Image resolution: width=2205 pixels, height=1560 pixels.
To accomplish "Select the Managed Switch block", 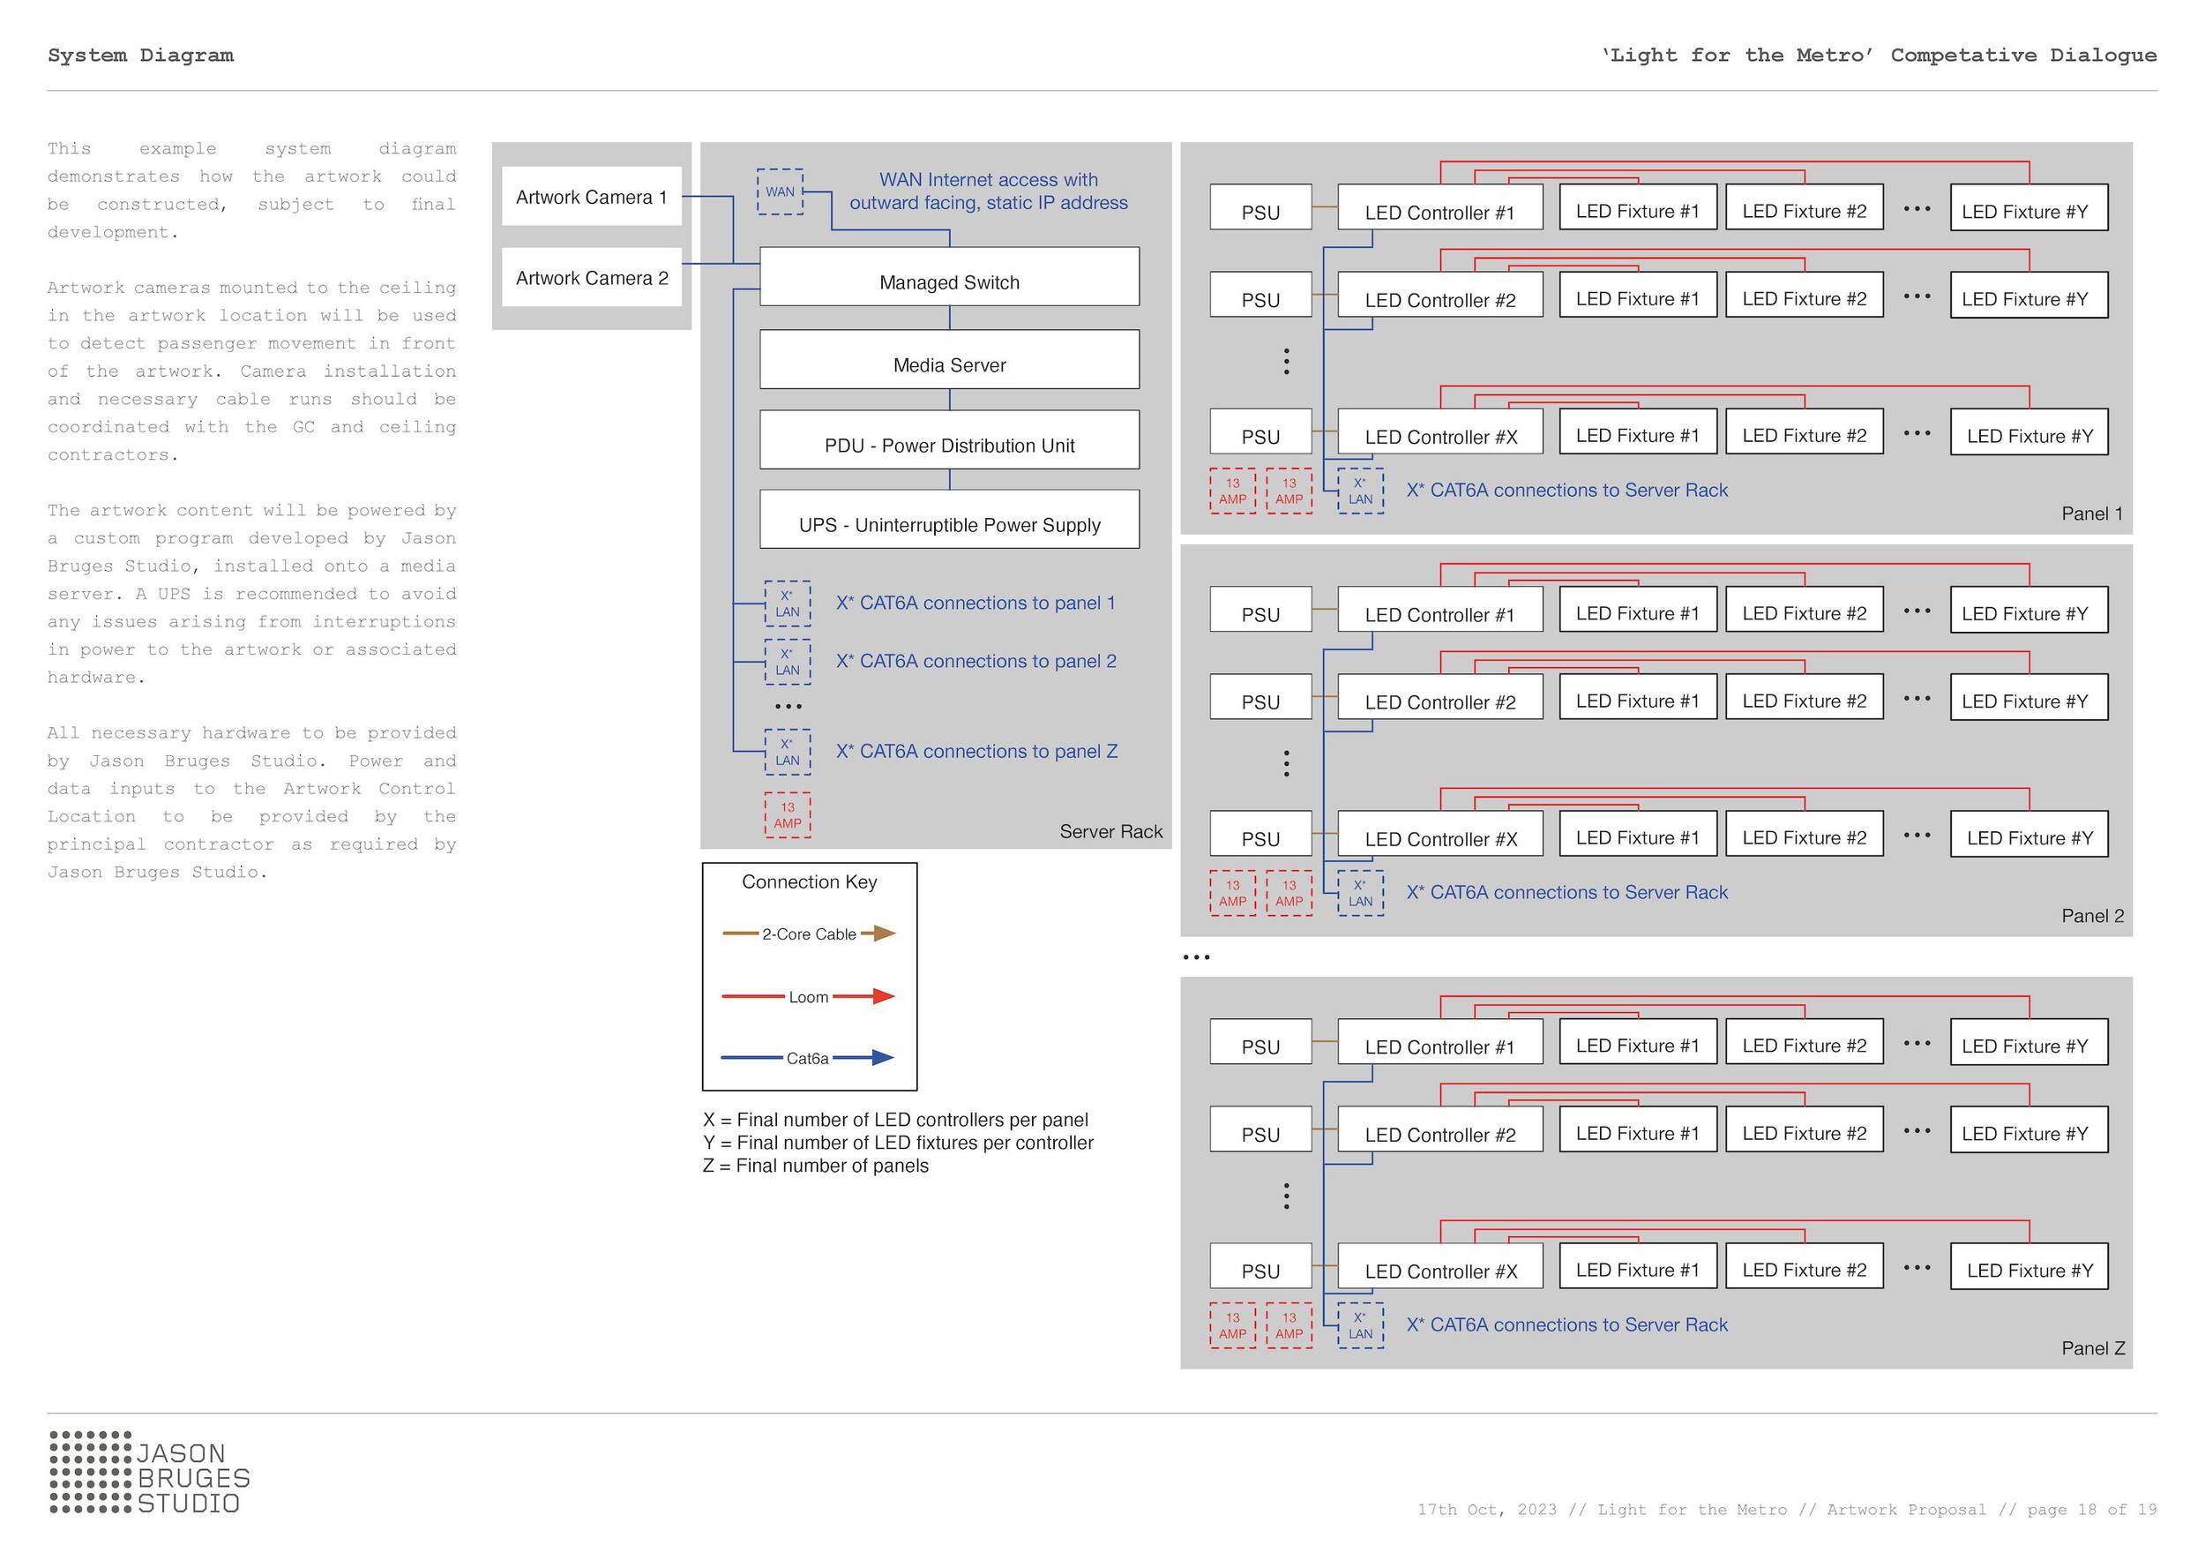I will coord(949,278).
